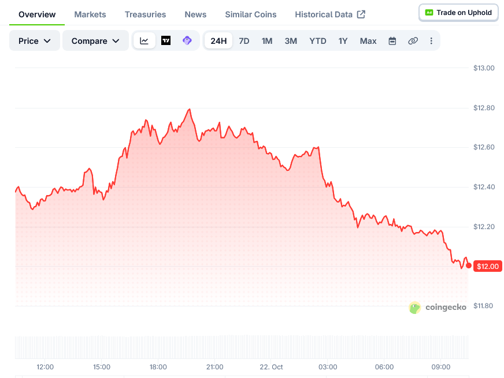The height and width of the screenshot is (378, 504).
Task: Click the $13.00 price axis label
Action: click(484, 68)
